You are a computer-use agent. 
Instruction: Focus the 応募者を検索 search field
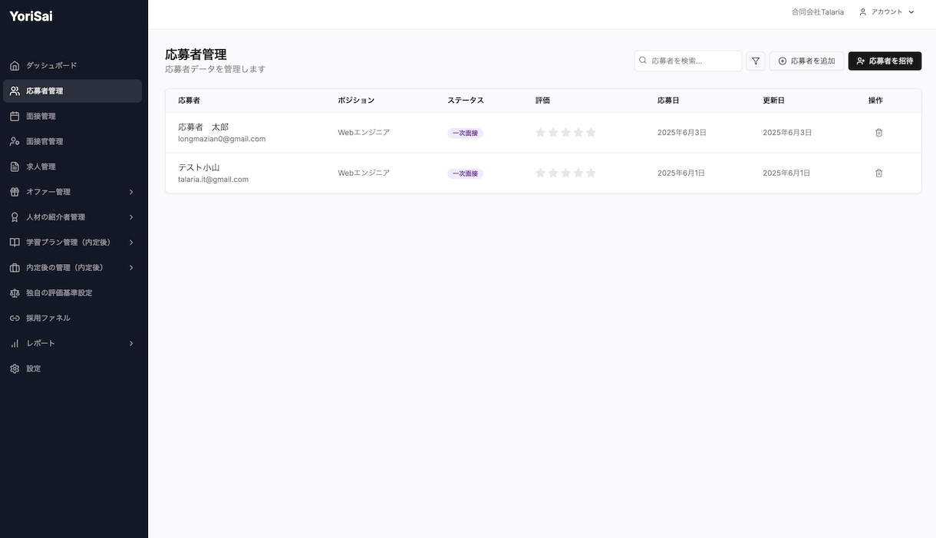pyautogui.click(x=688, y=61)
